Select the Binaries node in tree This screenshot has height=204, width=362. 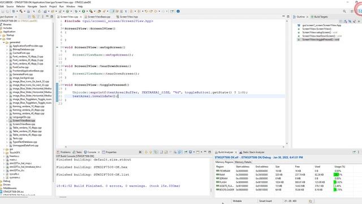pos(7,24)
